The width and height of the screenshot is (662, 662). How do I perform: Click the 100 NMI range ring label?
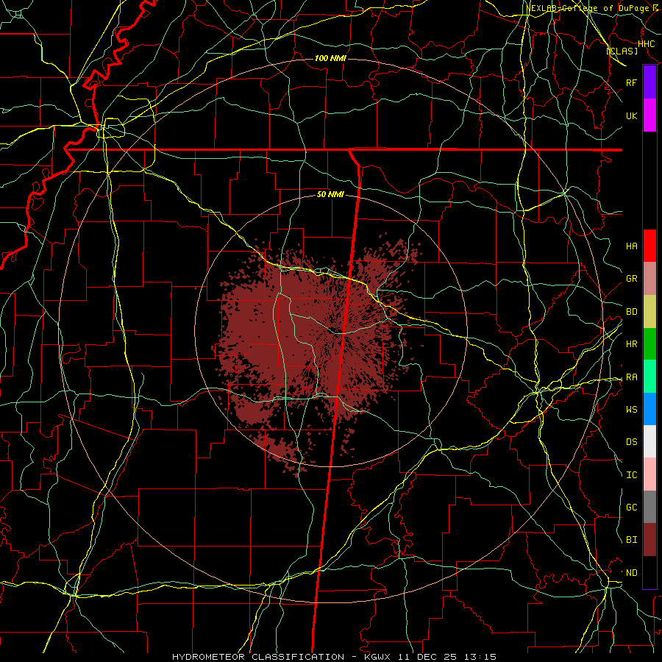pyautogui.click(x=330, y=58)
